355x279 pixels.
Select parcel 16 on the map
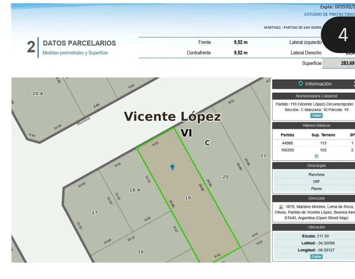(140, 252)
